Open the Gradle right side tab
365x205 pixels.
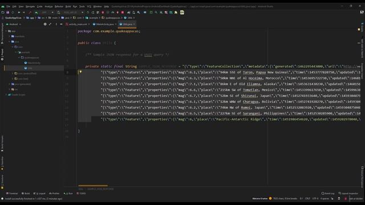362,27
